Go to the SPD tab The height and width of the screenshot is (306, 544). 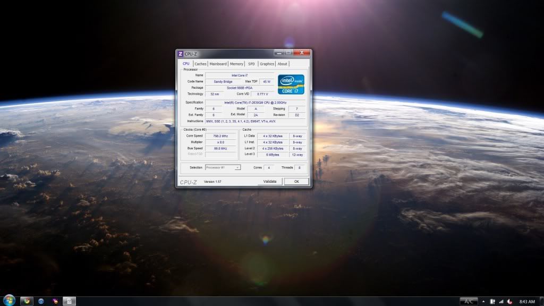click(251, 64)
